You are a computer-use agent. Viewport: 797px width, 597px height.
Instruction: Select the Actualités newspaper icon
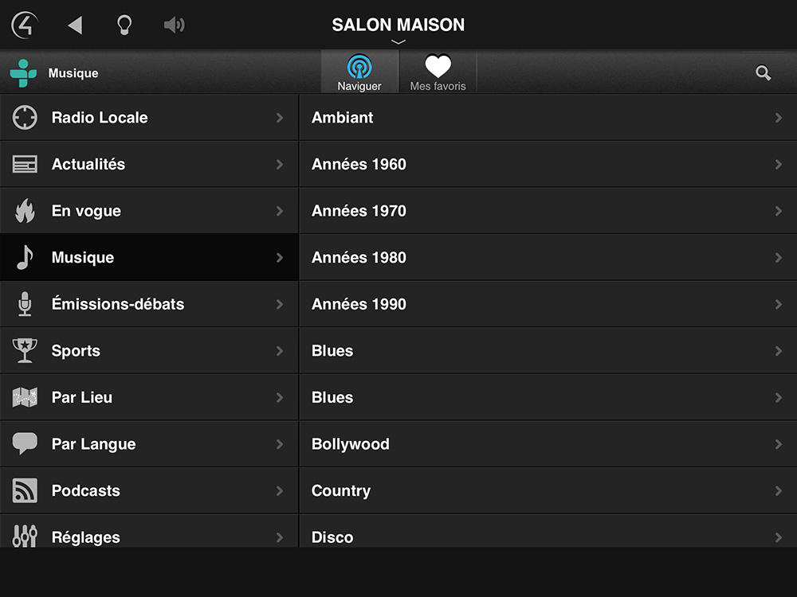[x=25, y=165]
